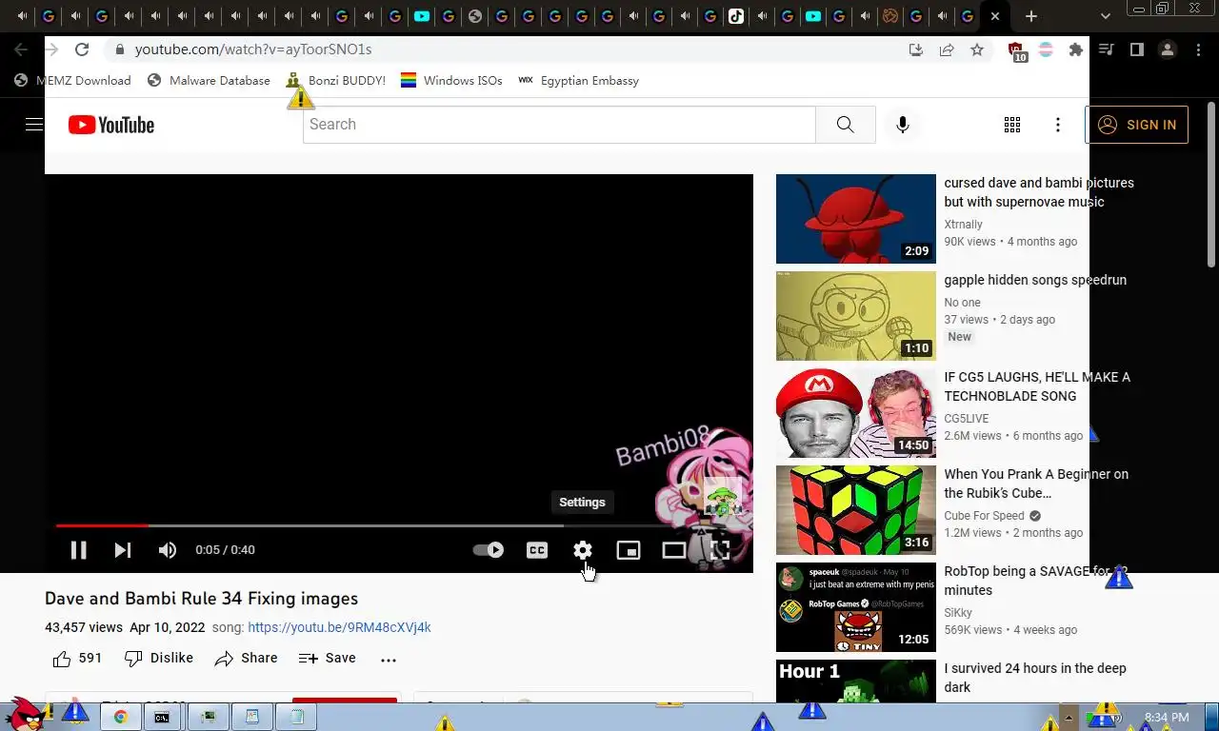Viewport: 1219px width, 731px height.
Task: Click the address bar URL
Action: pos(253,49)
